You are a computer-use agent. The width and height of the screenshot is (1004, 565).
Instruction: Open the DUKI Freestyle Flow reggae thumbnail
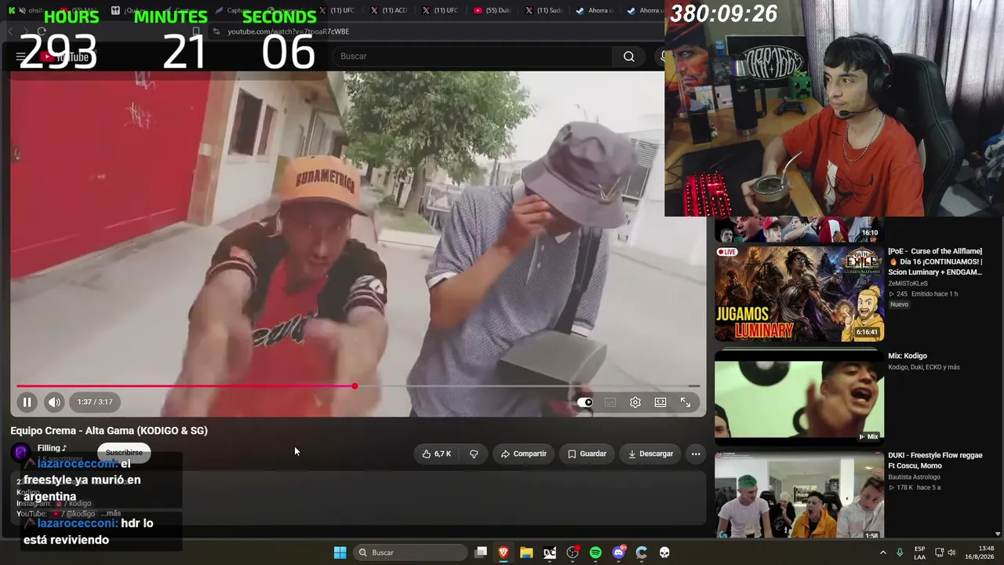[799, 496]
